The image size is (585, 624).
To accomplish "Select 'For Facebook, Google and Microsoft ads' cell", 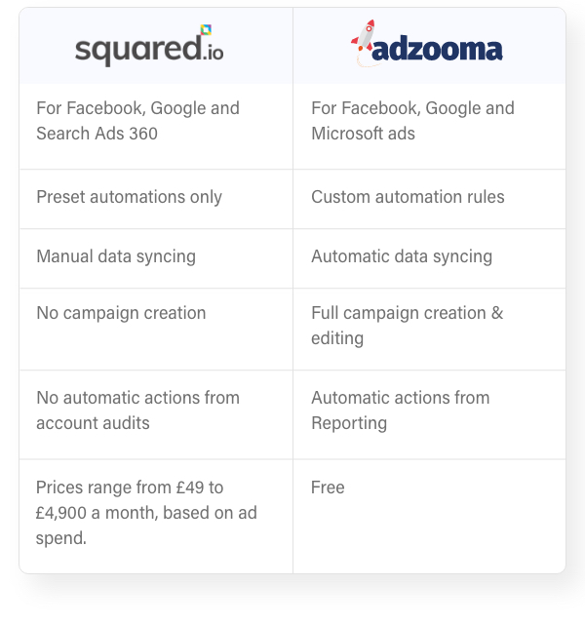I will pyautogui.click(x=429, y=127).
